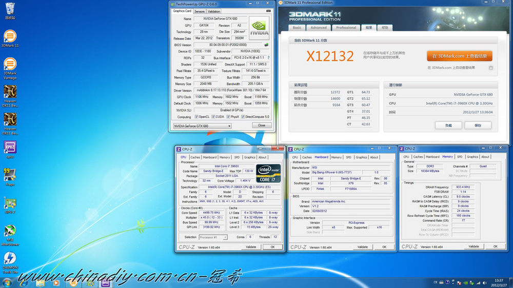
Task: Open the cpuz desktop shortcut
Action: [x=10, y=150]
